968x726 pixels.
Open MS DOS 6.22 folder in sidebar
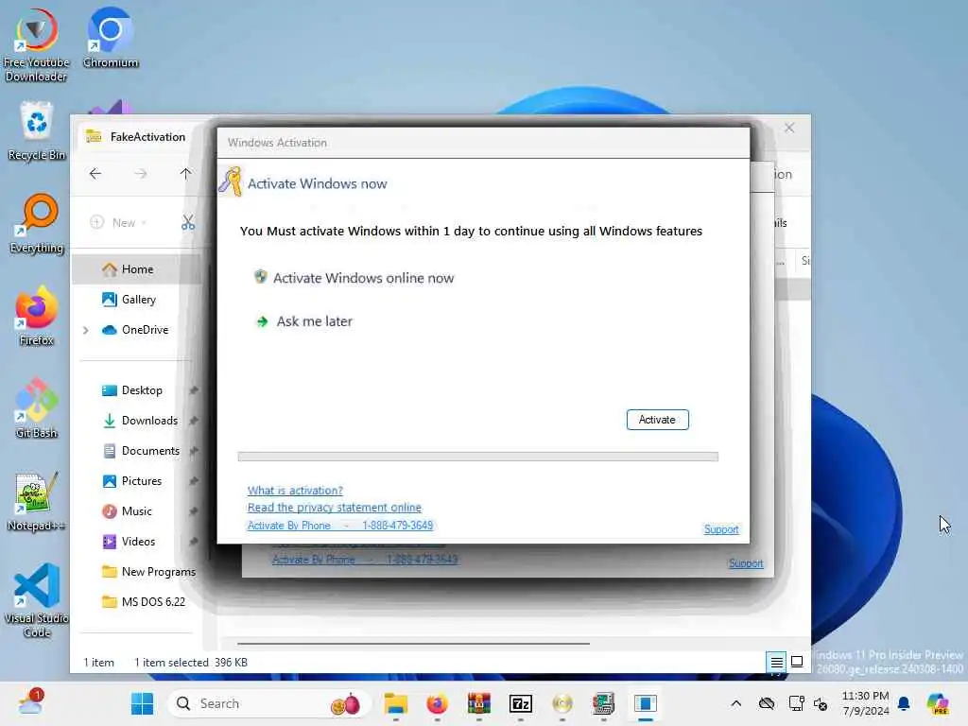pyautogui.click(x=142, y=602)
